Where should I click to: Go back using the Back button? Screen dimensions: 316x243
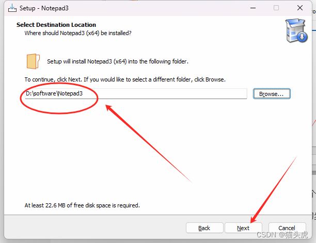point(204,228)
